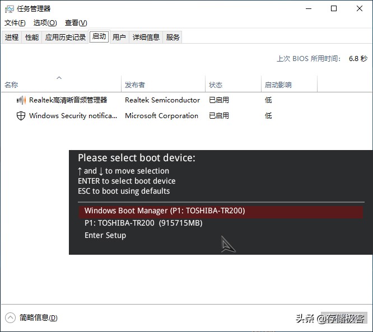
Task: Click the Task Manager title bar icon
Action: 10,9
